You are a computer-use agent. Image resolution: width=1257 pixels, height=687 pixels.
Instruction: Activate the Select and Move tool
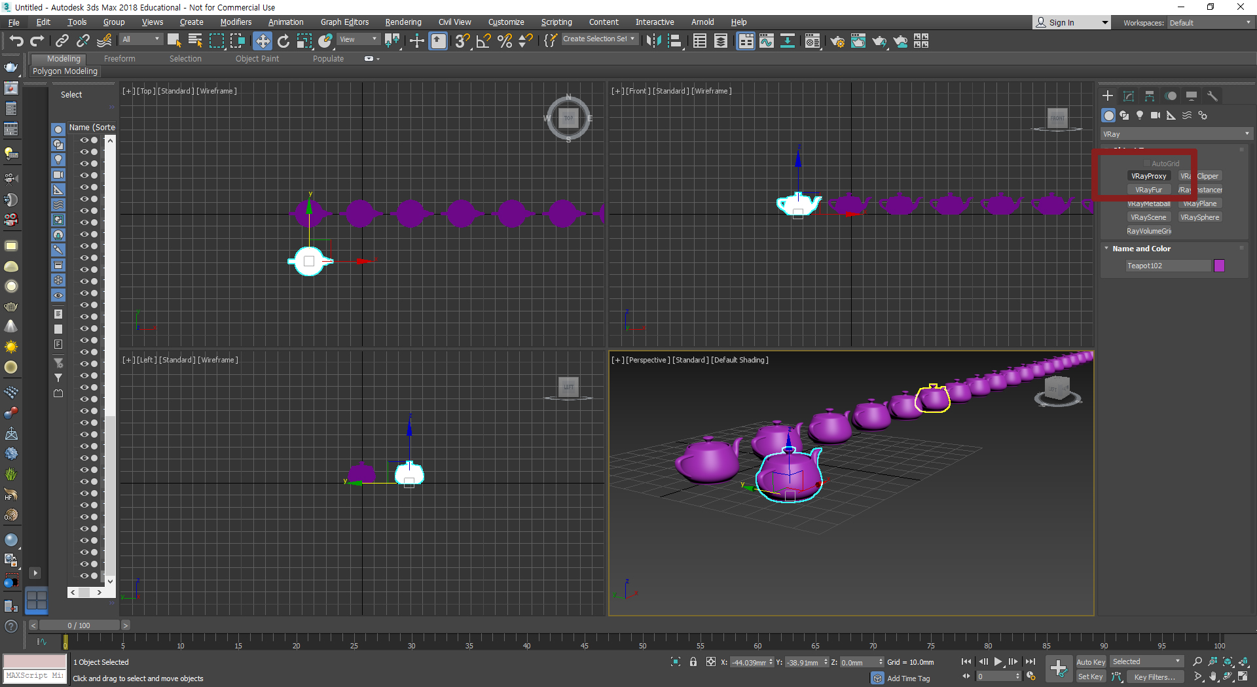tap(262, 41)
